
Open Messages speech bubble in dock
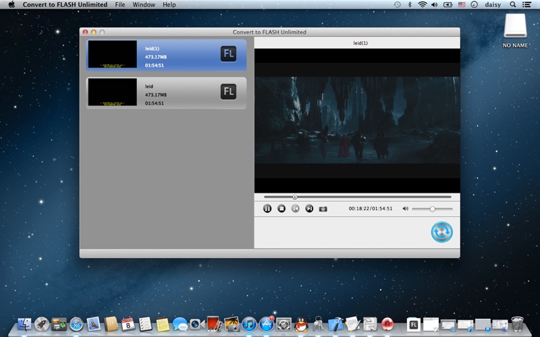pos(180,324)
